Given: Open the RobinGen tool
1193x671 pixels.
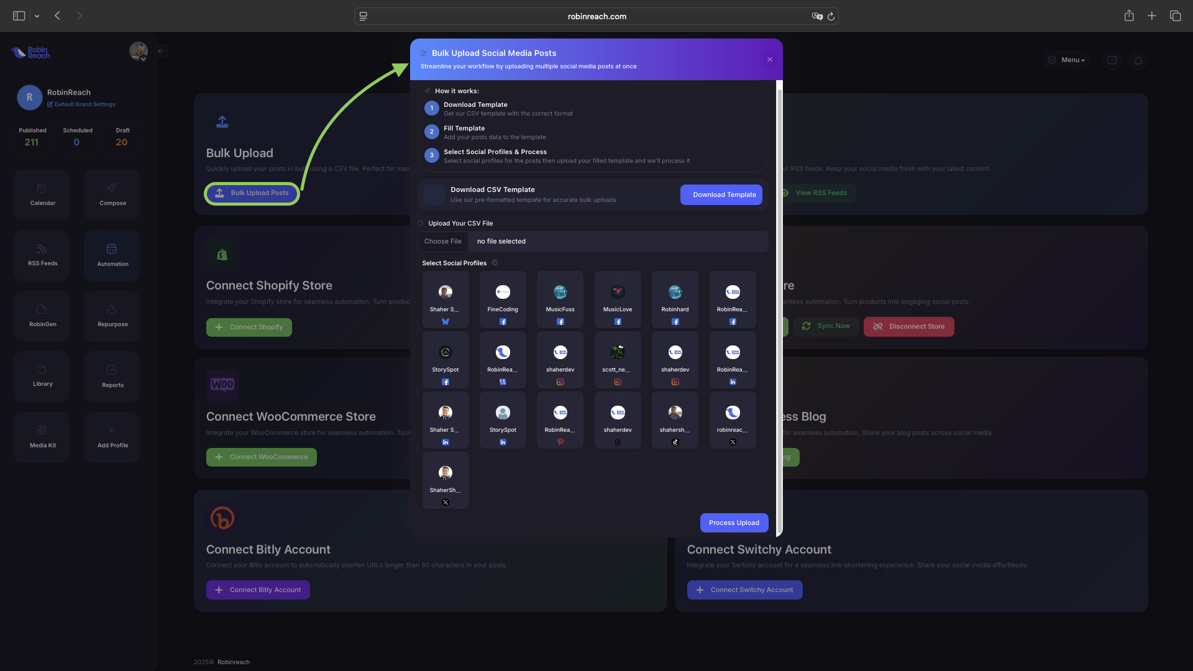Looking at the screenshot, I should click(42, 316).
